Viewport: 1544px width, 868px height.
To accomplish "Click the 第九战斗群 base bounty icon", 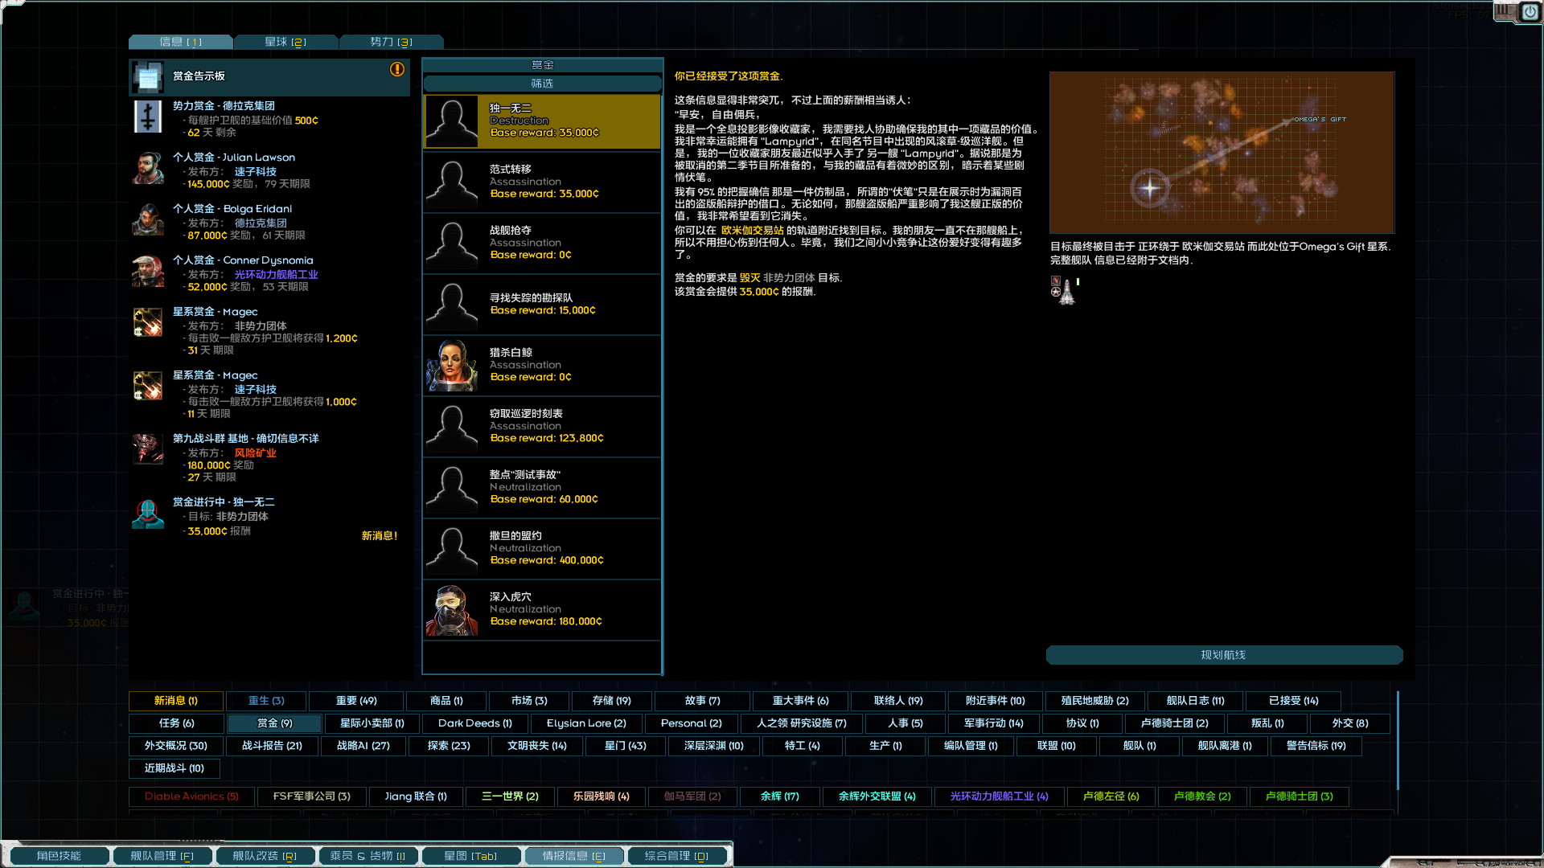I will 148,449.
